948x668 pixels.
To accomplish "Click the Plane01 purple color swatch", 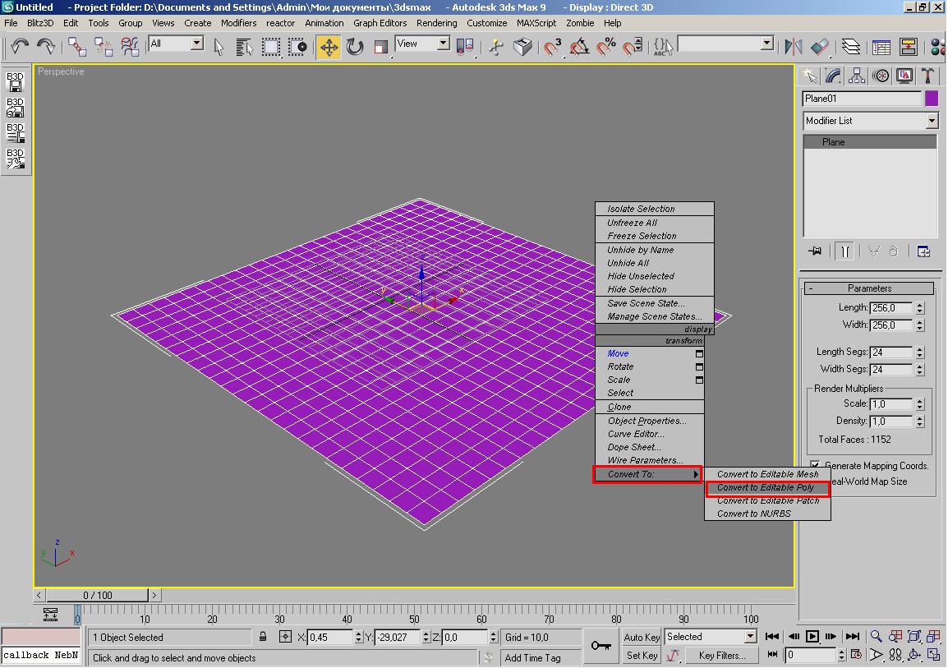I will [932, 99].
